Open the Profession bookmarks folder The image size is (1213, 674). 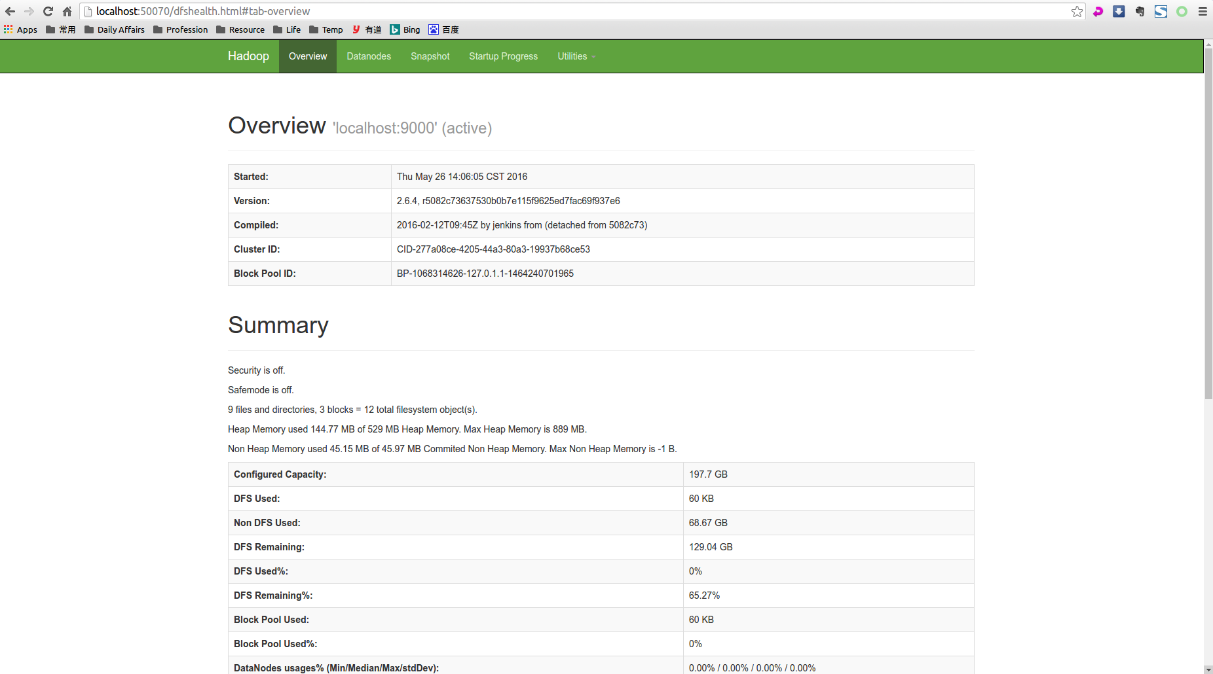[181, 29]
